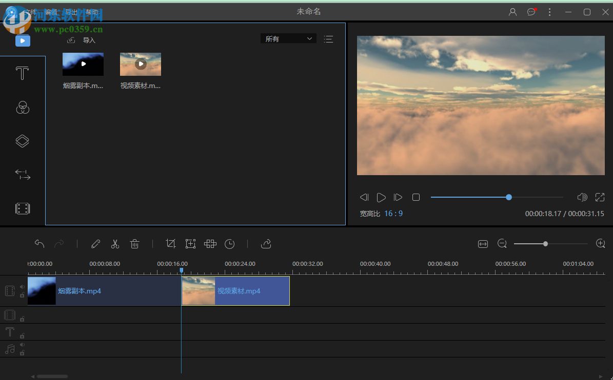
Task: Select the crop tool in timeline toolbar
Action: [171, 244]
